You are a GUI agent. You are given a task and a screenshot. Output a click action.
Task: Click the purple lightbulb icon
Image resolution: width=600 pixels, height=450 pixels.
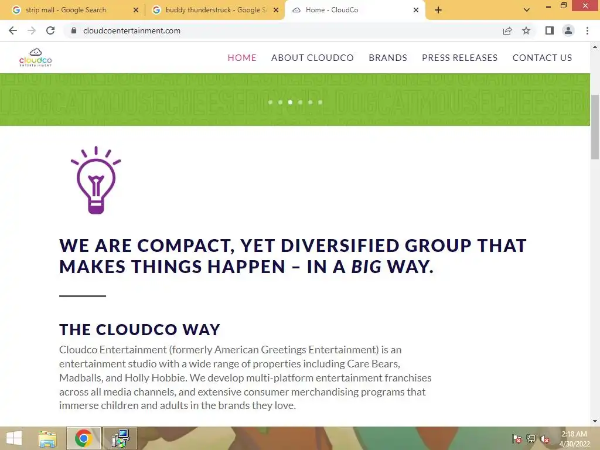coord(96,180)
